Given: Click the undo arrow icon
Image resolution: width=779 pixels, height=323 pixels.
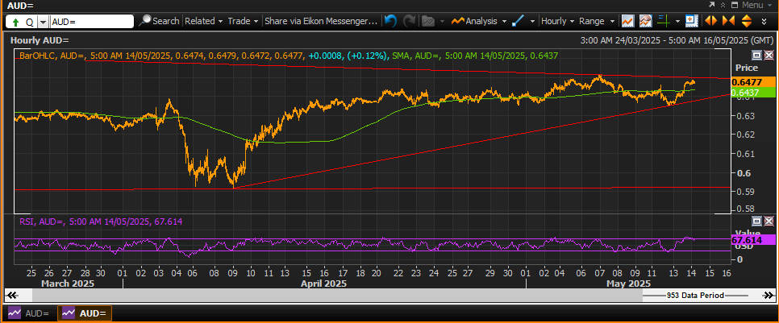Looking at the screenshot, I should pyautogui.click(x=391, y=21).
